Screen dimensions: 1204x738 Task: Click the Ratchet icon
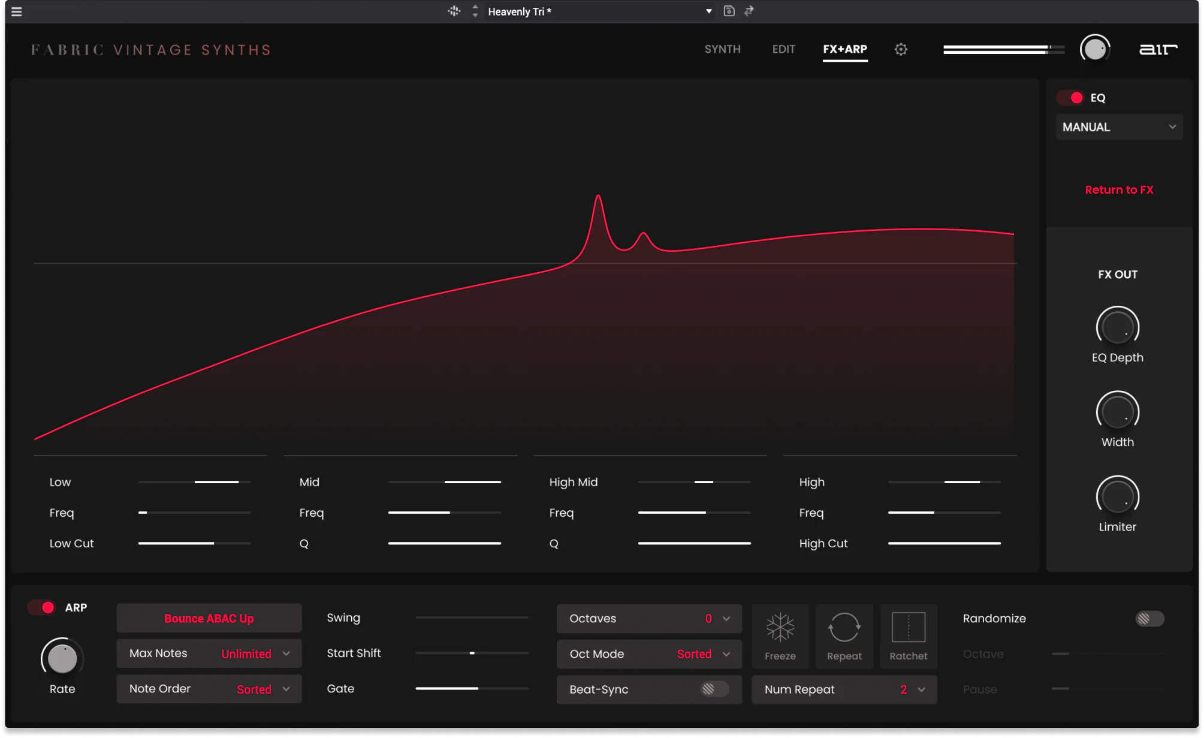pyautogui.click(x=908, y=628)
